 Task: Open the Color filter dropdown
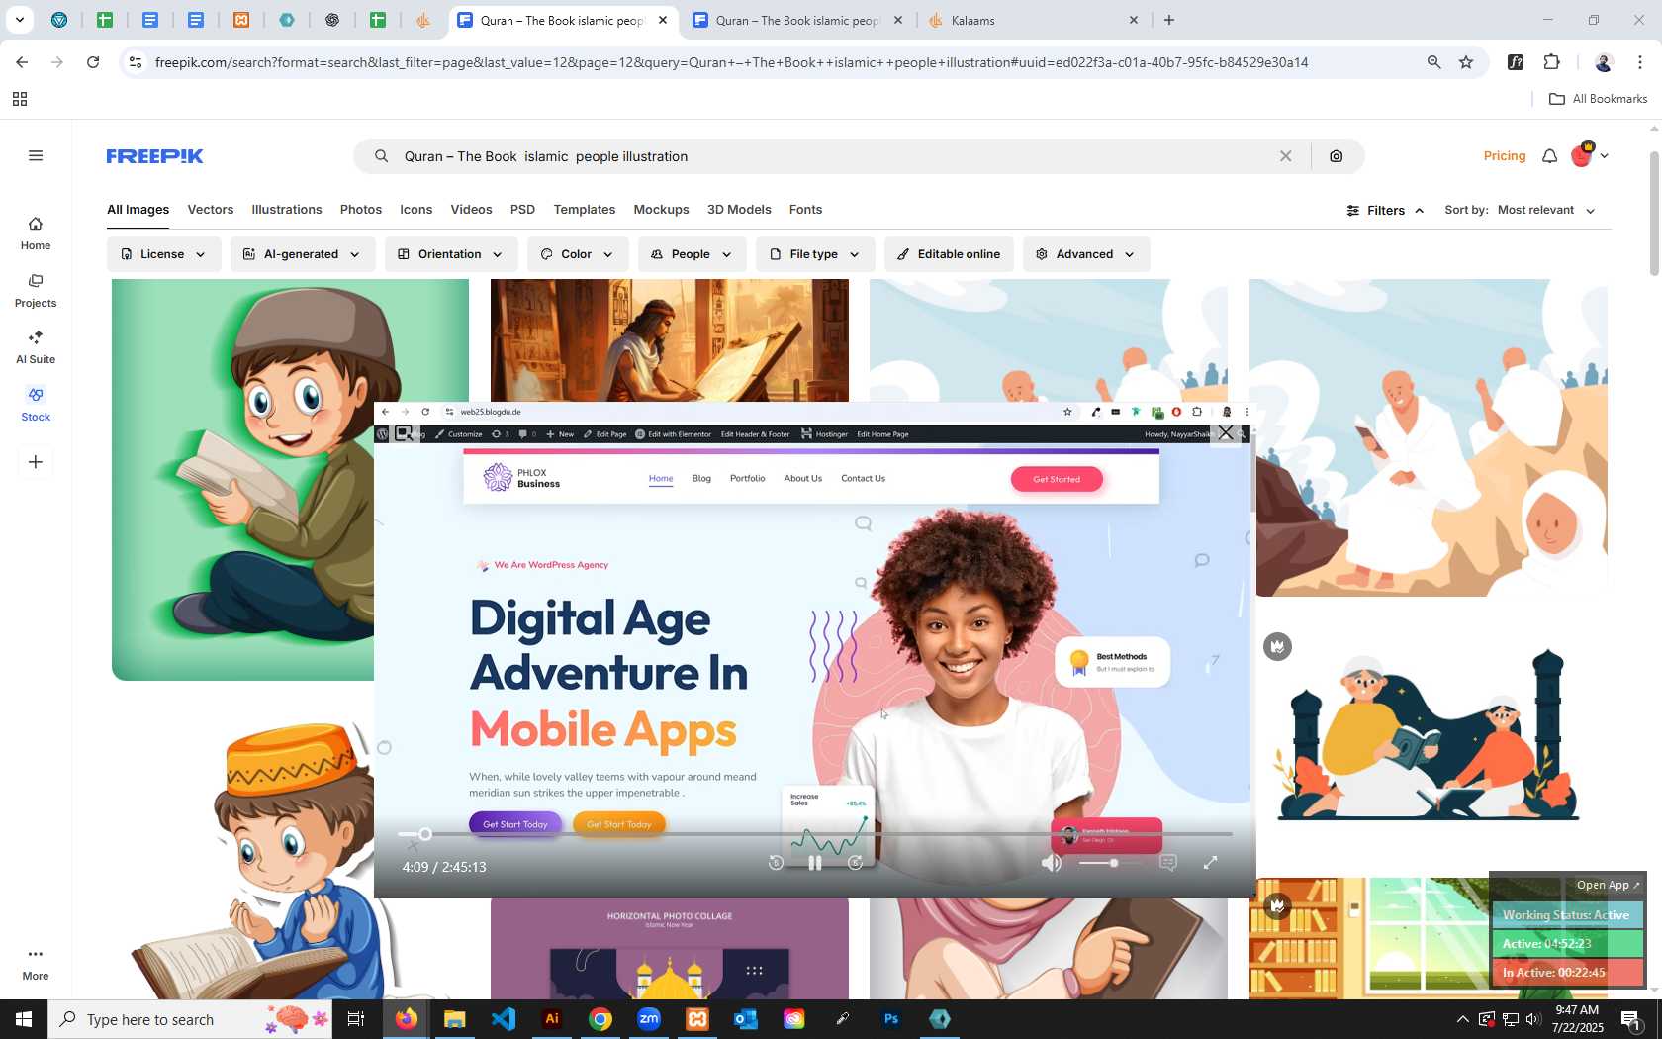point(578,254)
